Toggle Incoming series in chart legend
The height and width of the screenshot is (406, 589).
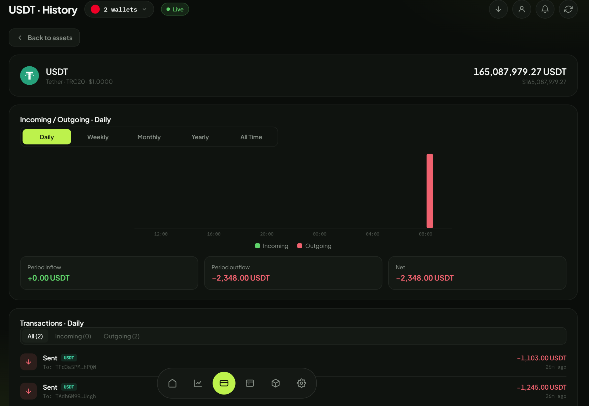[x=271, y=246]
